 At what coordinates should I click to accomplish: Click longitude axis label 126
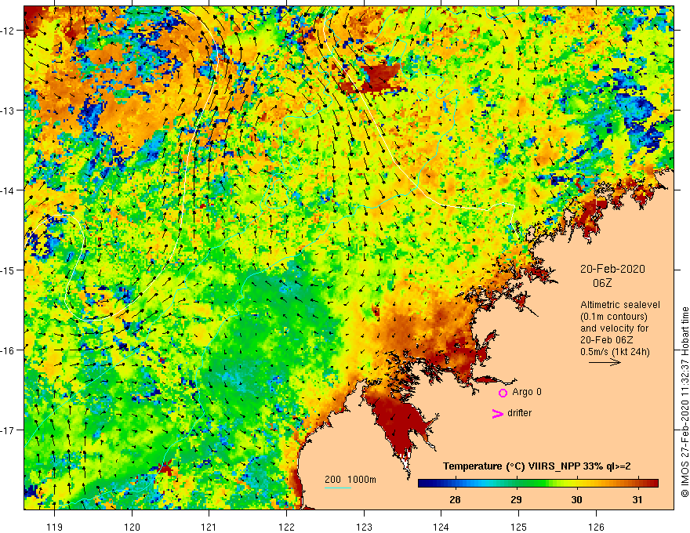[x=596, y=527]
